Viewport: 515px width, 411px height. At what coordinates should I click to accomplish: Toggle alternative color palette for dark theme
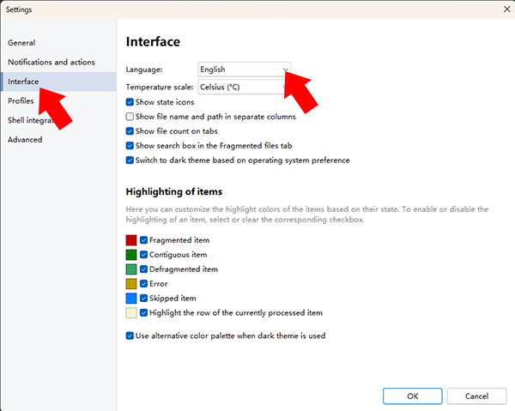click(x=130, y=335)
